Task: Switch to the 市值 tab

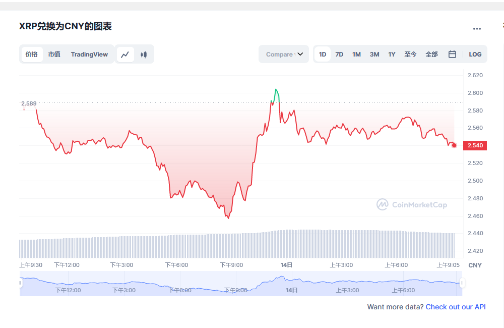Action: (x=54, y=54)
